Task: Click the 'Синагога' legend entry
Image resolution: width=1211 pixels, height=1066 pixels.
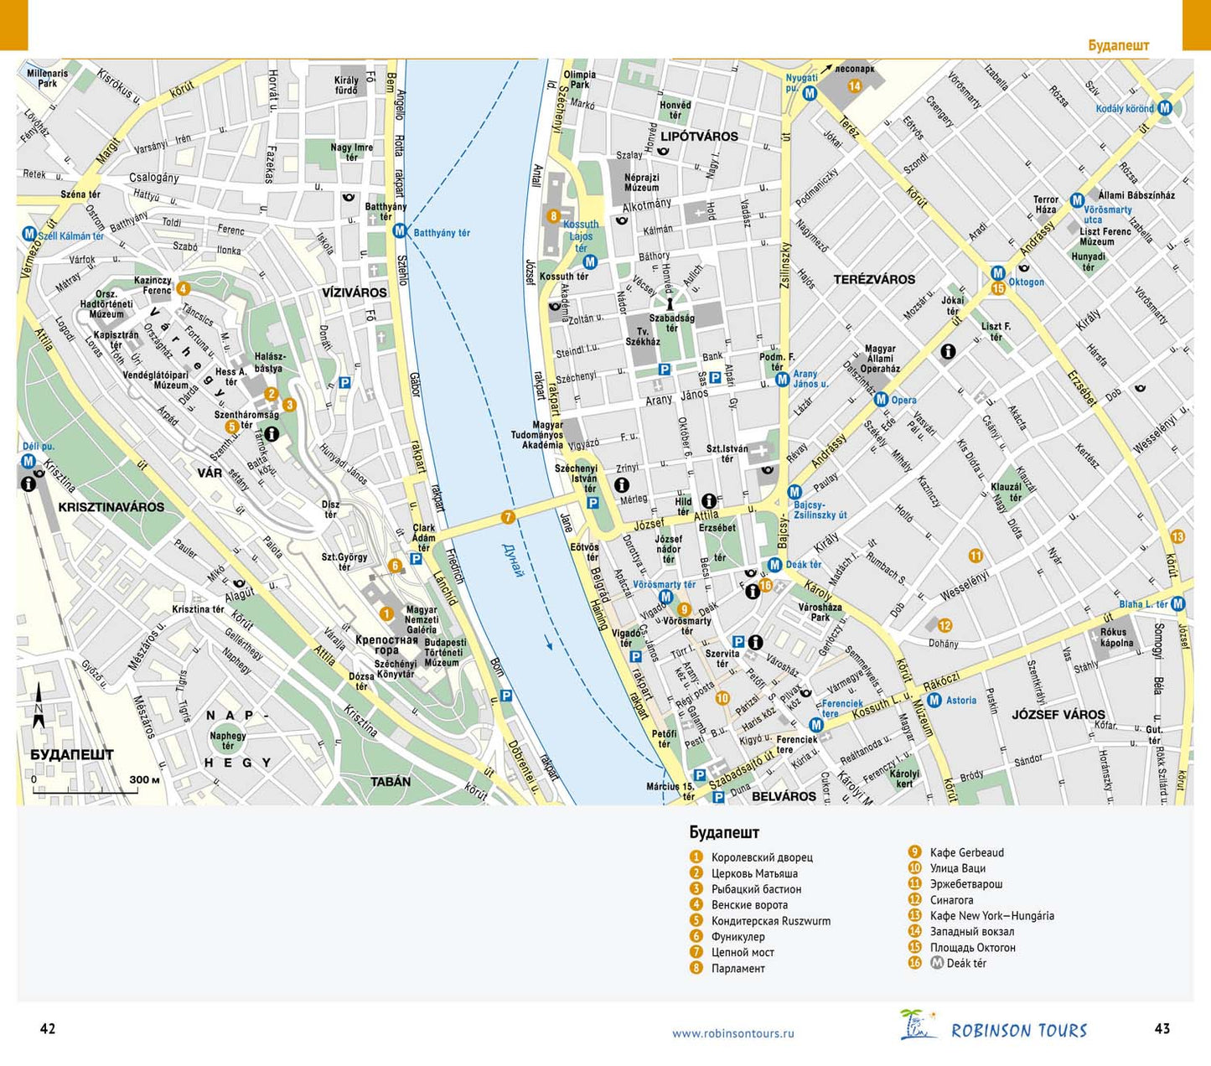Action: click(x=951, y=900)
